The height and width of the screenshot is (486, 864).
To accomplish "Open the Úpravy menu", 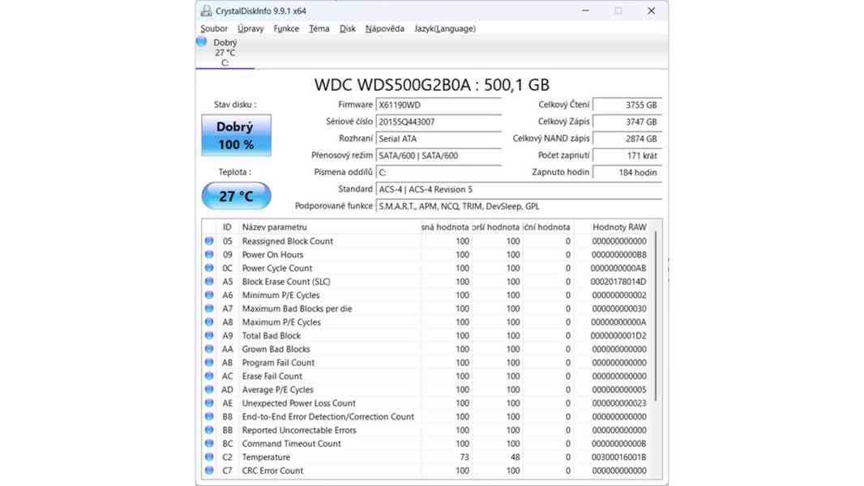I will (250, 28).
